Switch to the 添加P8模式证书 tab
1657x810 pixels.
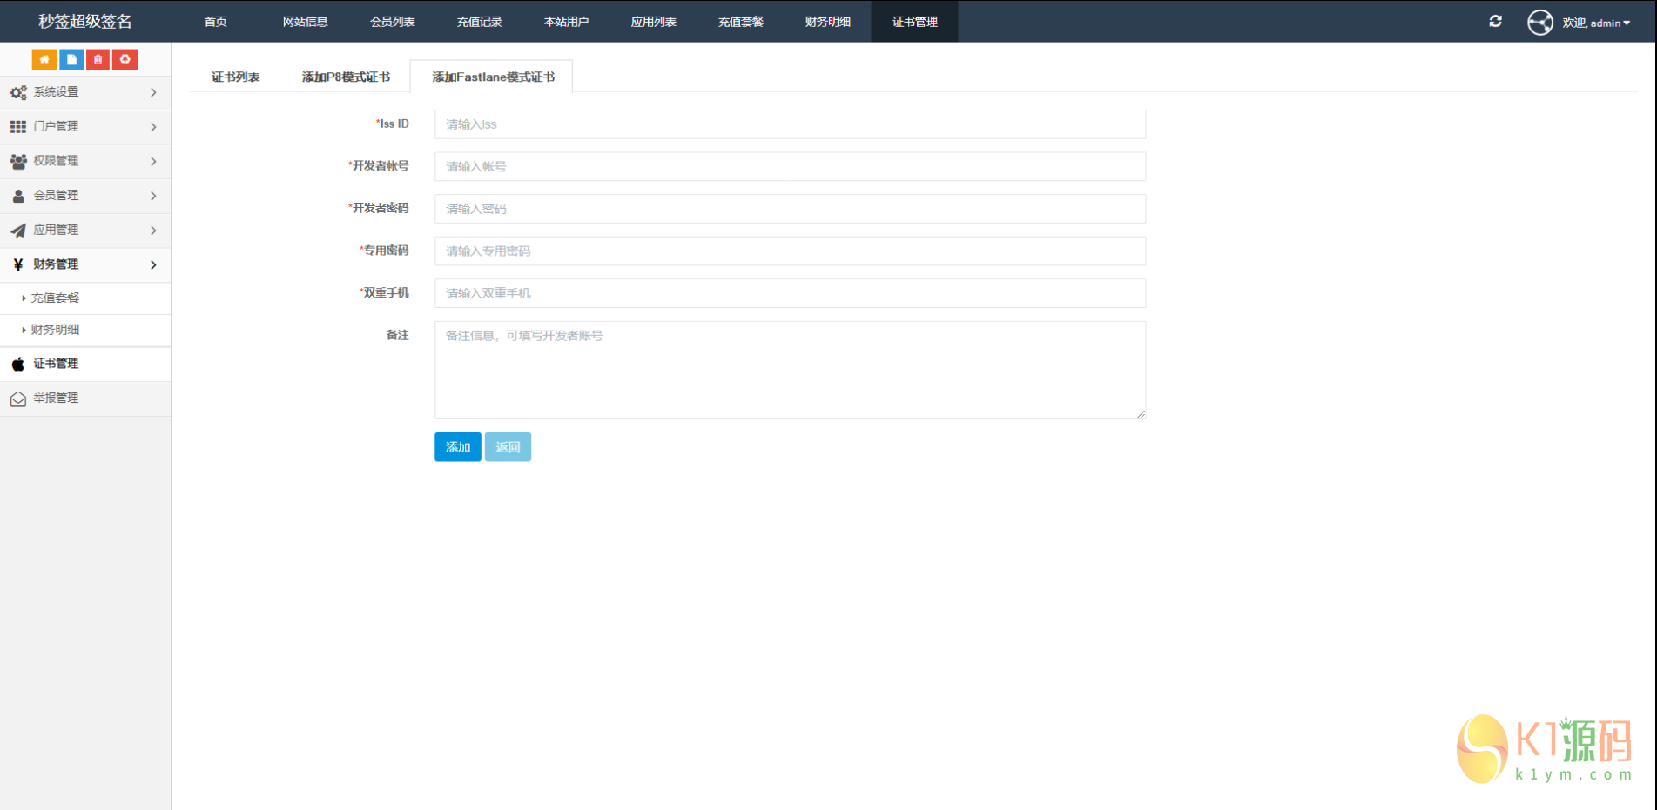click(x=346, y=77)
